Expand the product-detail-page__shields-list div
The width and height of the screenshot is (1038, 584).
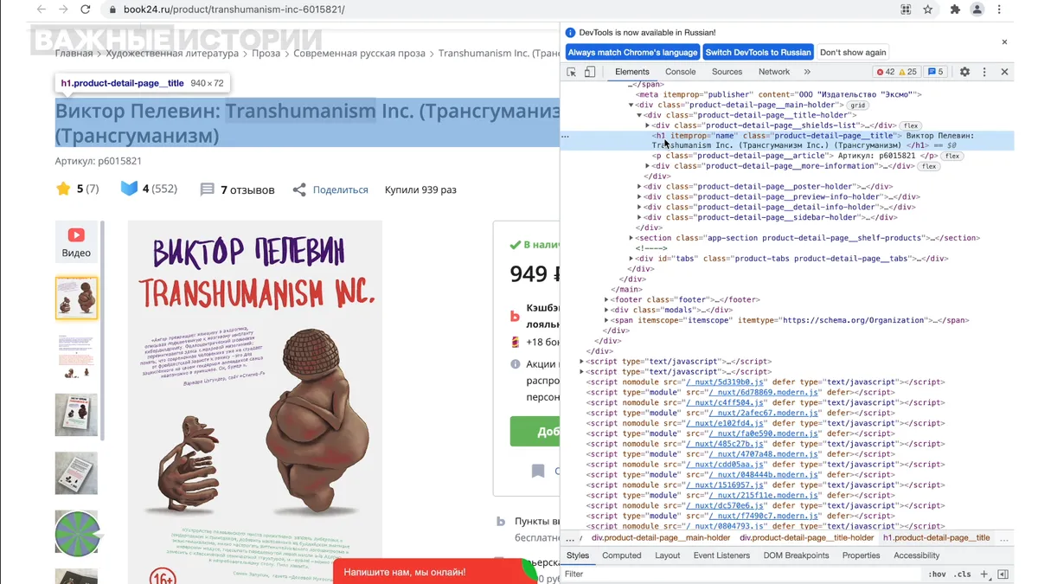click(647, 125)
